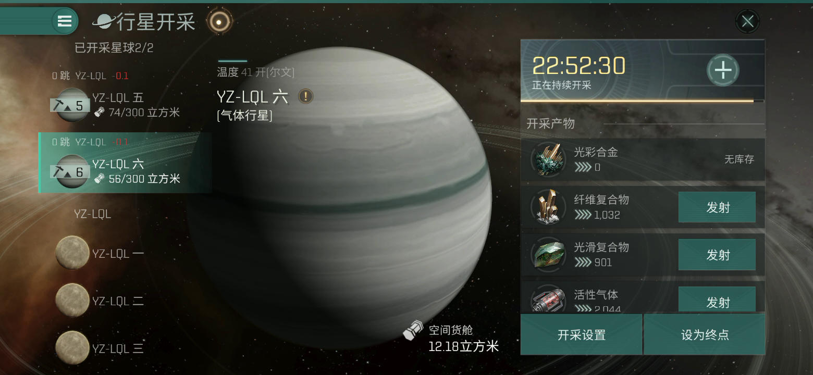Viewport: 813px width, 375px height.
Task: Launch 纤维复合物 with 发射 button
Action: (717, 207)
